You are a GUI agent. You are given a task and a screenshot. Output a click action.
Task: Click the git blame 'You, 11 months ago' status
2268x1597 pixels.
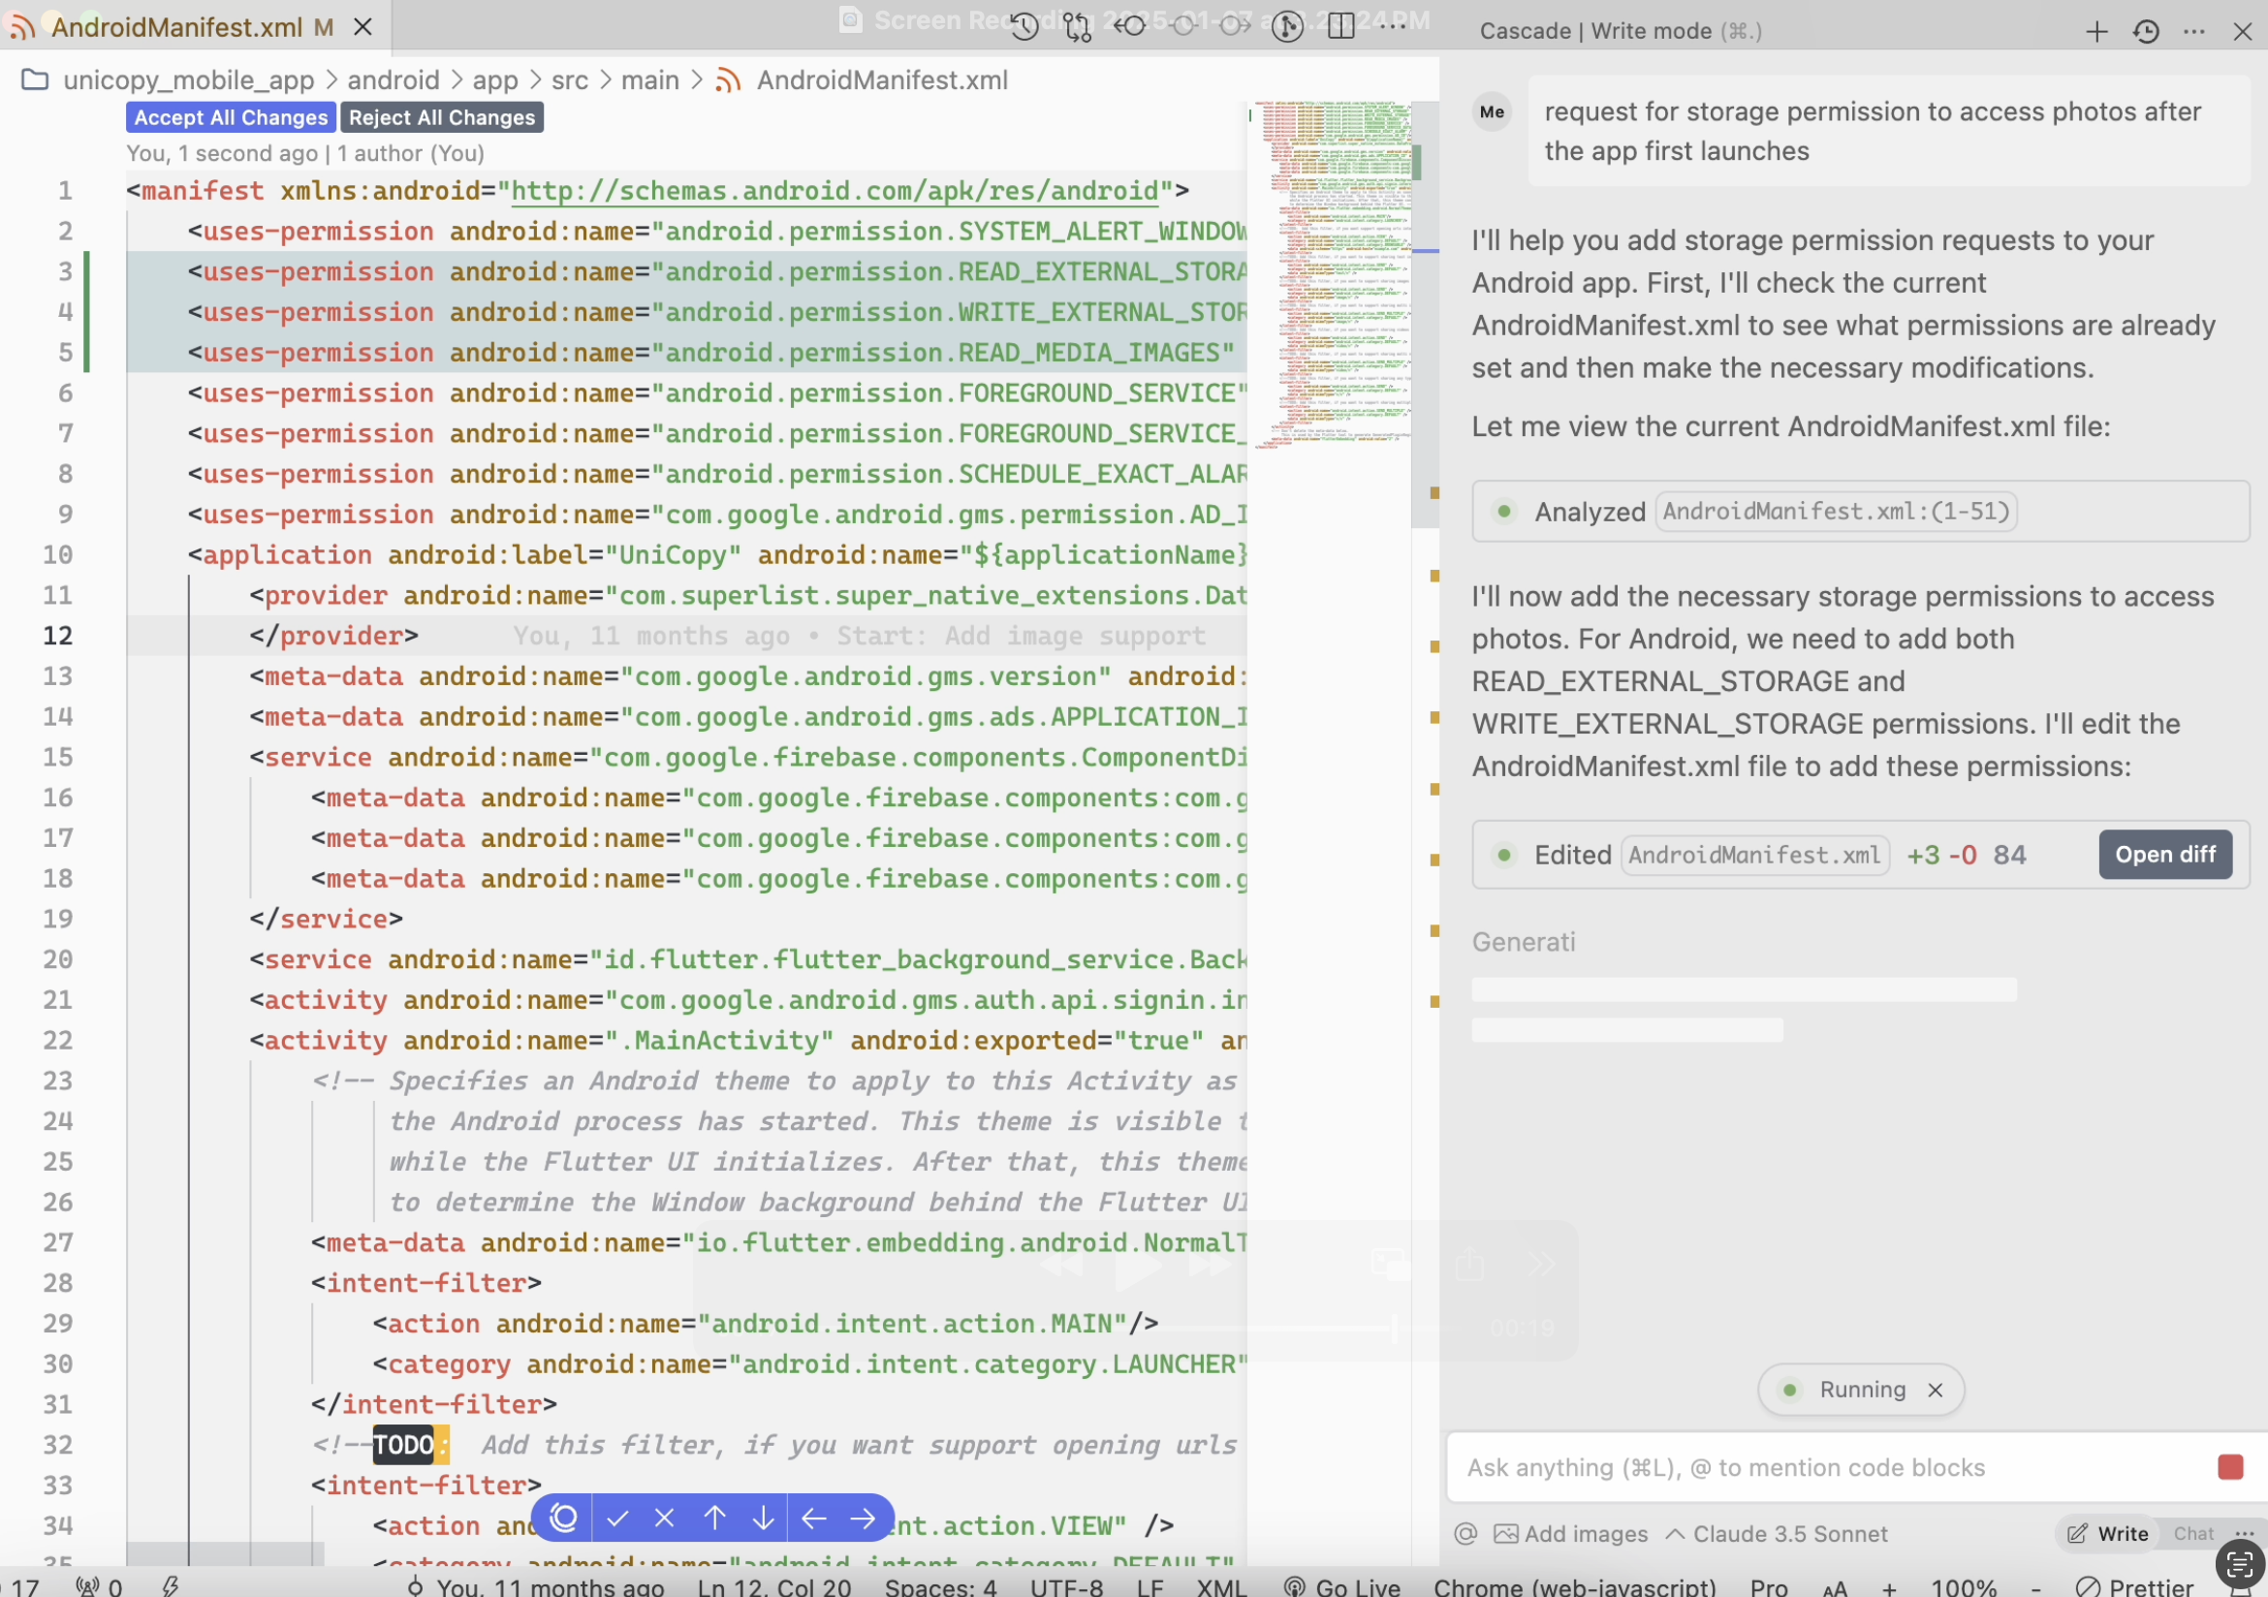(536, 1586)
